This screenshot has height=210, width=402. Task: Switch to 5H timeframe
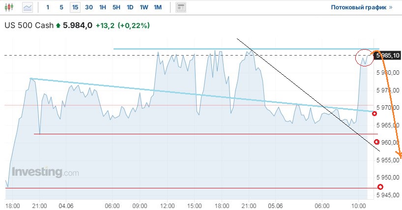pyautogui.click(x=116, y=7)
